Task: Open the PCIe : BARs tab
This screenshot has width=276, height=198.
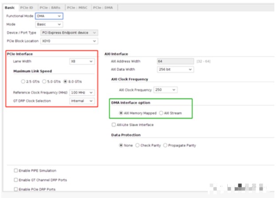Action: [x=50, y=8]
